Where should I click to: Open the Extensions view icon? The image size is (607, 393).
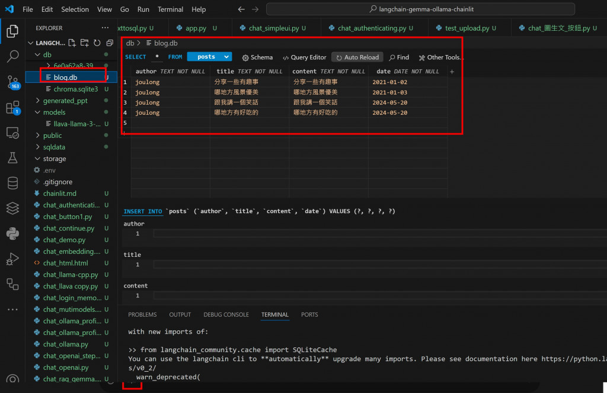12,108
